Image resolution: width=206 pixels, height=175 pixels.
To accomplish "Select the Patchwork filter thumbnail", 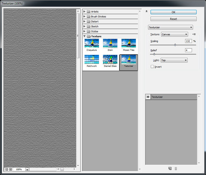I will click(92, 59).
